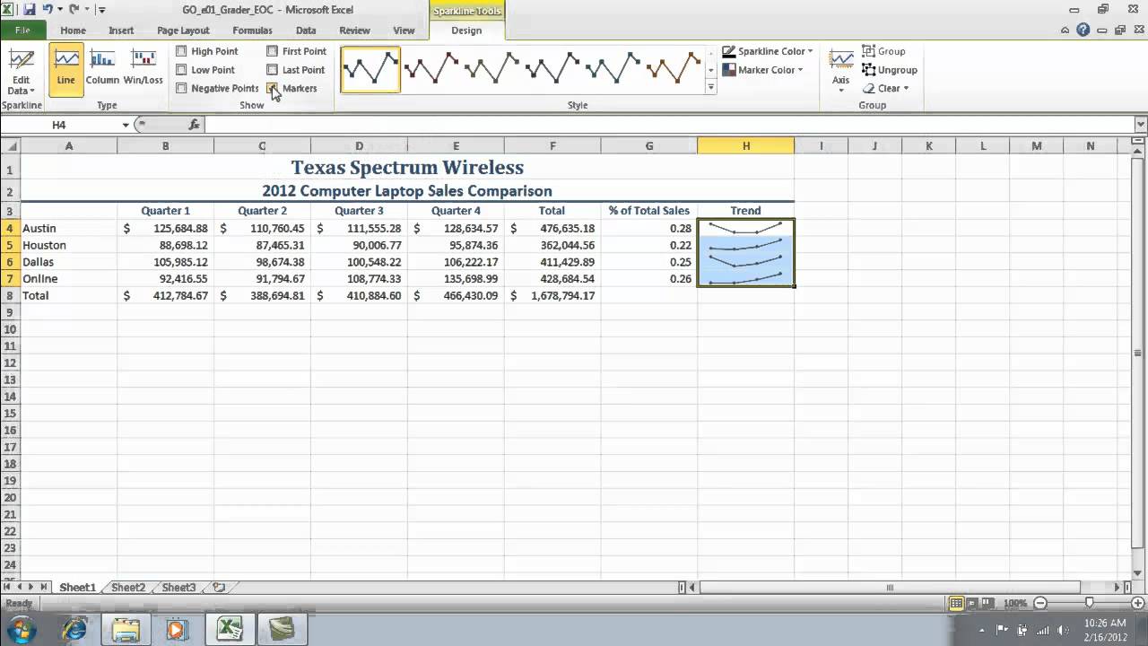Screen dimensions: 1148x646
Task: Open the Name Box dropdown arrow
Action: click(126, 125)
